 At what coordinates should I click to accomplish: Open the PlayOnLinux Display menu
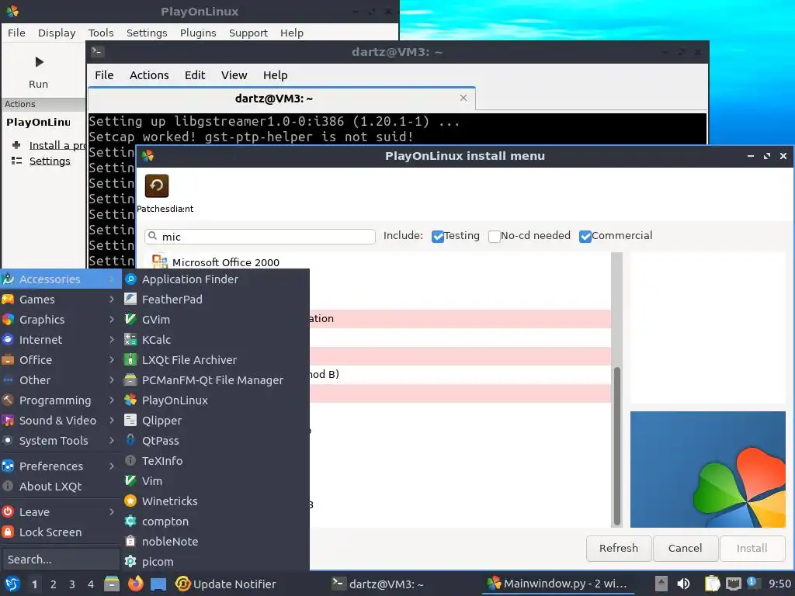point(56,33)
